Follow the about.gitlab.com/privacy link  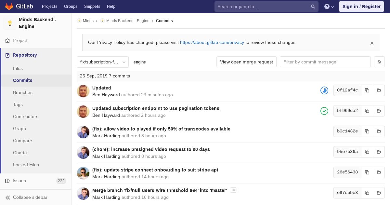pos(212,42)
